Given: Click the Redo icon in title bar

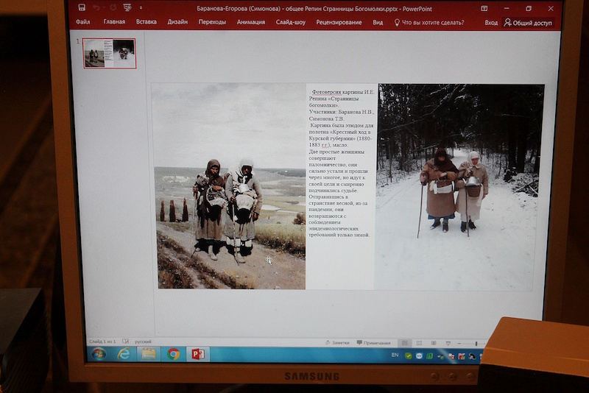Looking at the screenshot, I should point(113,7).
